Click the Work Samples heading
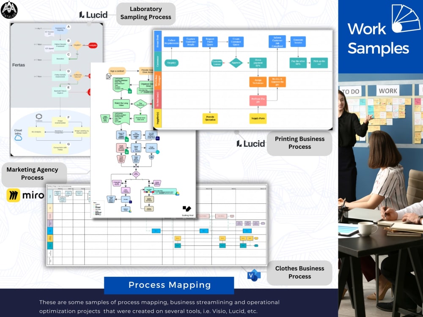The height and width of the screenshot is (317, 423). coord(378,39)
